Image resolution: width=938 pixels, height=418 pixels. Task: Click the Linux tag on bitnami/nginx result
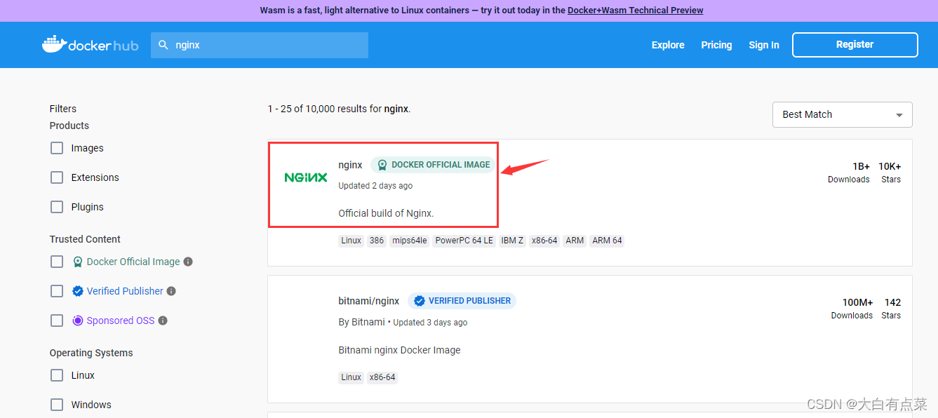click(351, 377)
